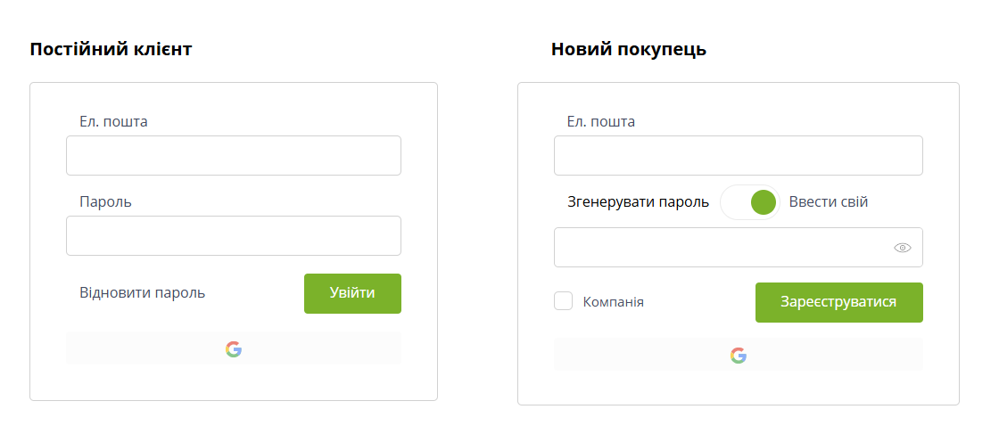Check the Компанія checkbox
The width and height of the screenshot is (999, 434).
563,301
